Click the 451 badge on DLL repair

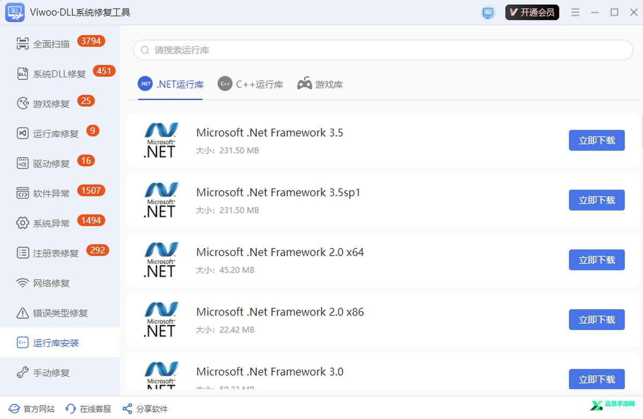coord(104,71)
